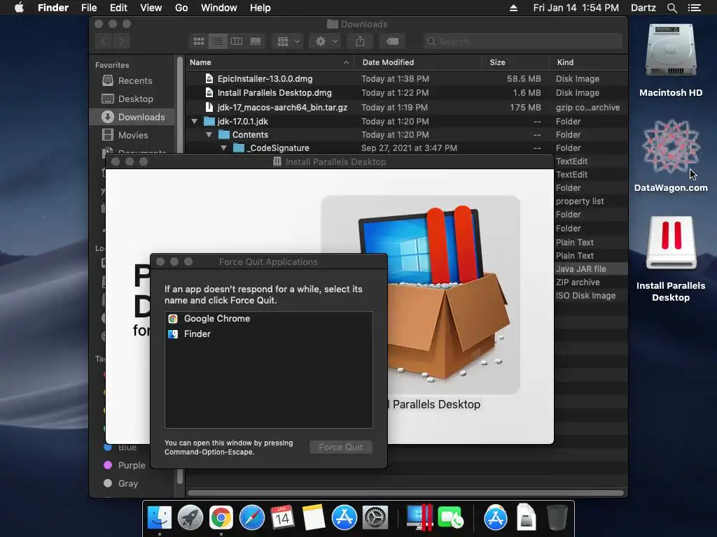Screen dimensions: 717x537
Task: Sort by Size column header
Action: 515,62
